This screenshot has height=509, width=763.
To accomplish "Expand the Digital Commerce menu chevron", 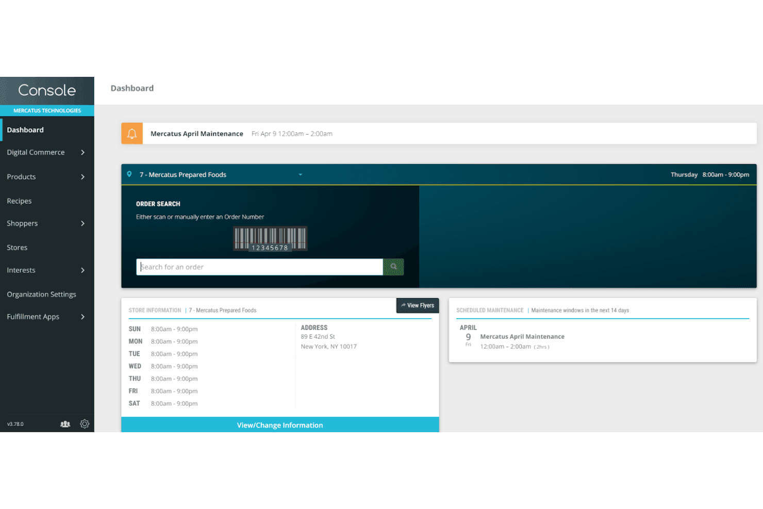I will pos(82,152).
